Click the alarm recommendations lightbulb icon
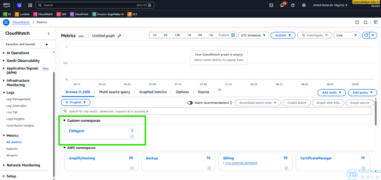The width and height of the screenshot is (381, 180). (x=231, y=103)
